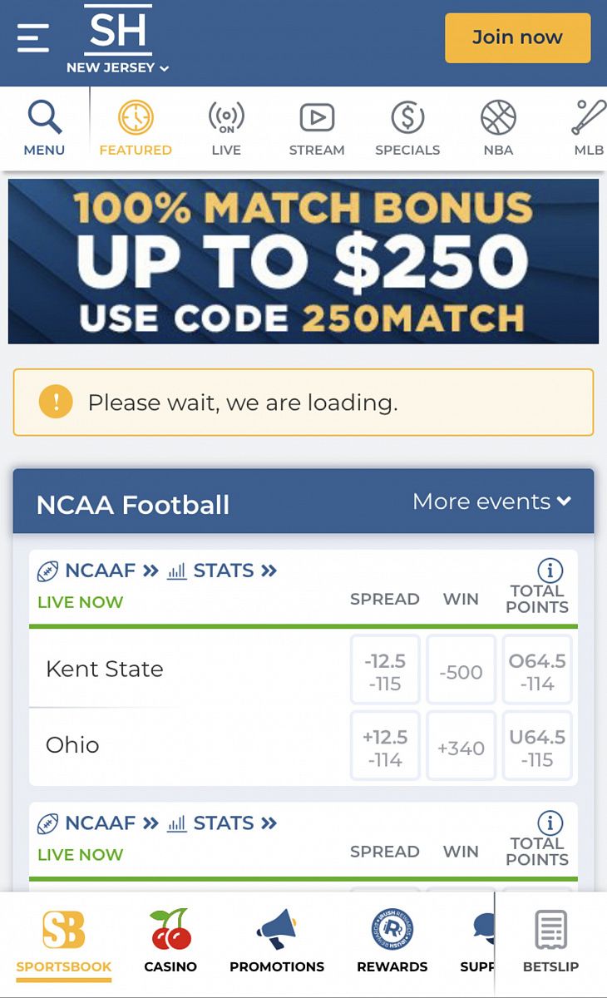Click the Join now button
This screenshot has width=607, height=998.
pos(517,37)
